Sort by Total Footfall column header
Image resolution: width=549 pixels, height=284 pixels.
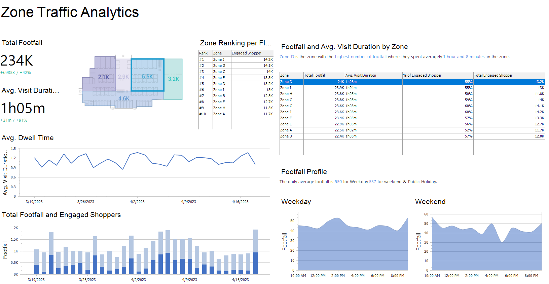[x=324, y=75]
